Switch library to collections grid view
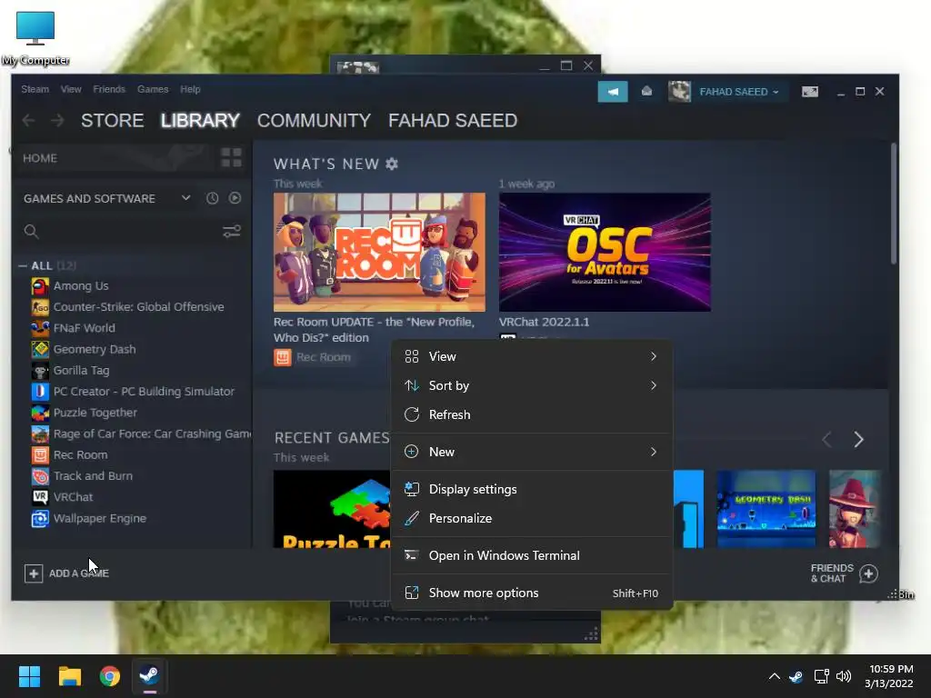The image size is (931, 698). click(x=231, y=158)
